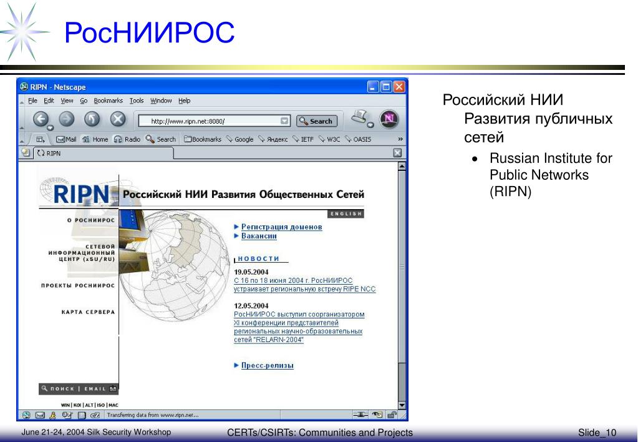Open the sidebar toggle menu before Mail
This screenshot has height=442, width=638.
[x=40, y=139]
